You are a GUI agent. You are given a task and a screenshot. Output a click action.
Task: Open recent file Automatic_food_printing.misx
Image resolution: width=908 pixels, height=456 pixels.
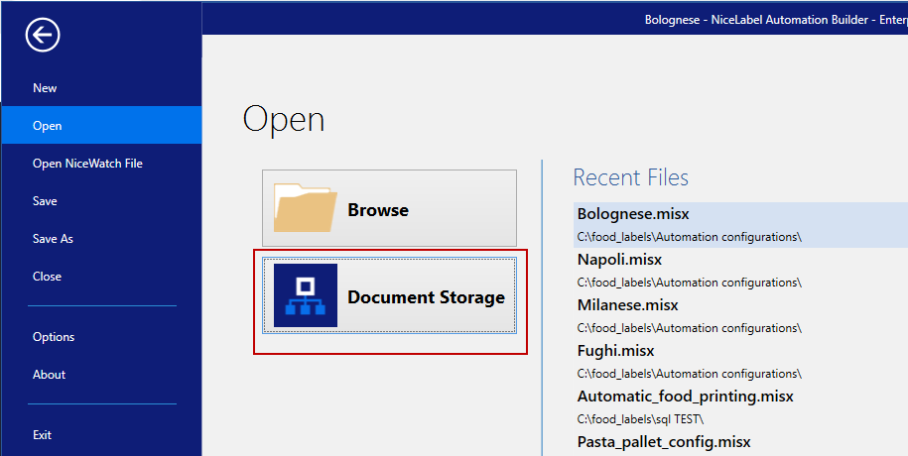(685, 397)
